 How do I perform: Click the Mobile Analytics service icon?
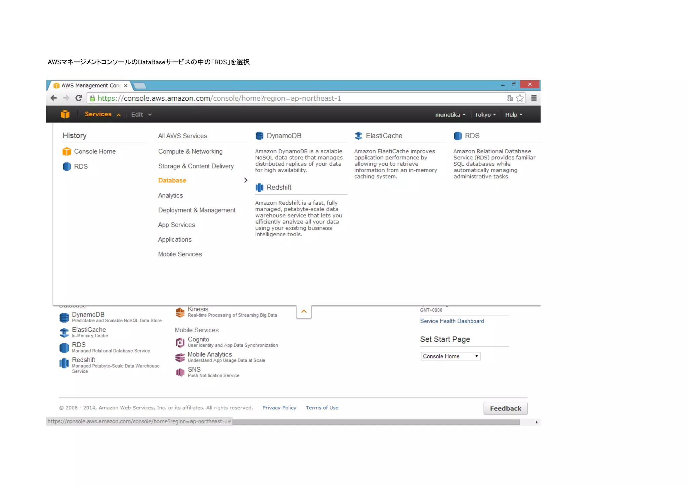click(x=180, y=357)
